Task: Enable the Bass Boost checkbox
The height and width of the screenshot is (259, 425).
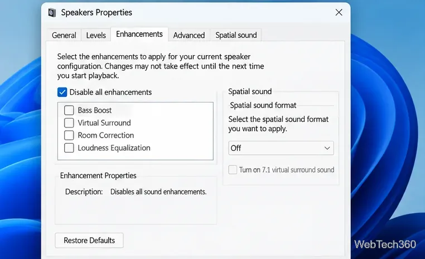Action: [x=69, y=110]
